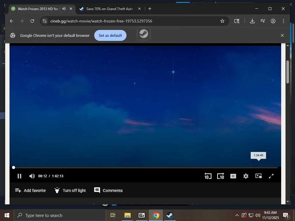This screenshot has width=295, height=221.
Task: Switch to Save 70% on Grand Theft Auto tab
Action: coord(110,9)
